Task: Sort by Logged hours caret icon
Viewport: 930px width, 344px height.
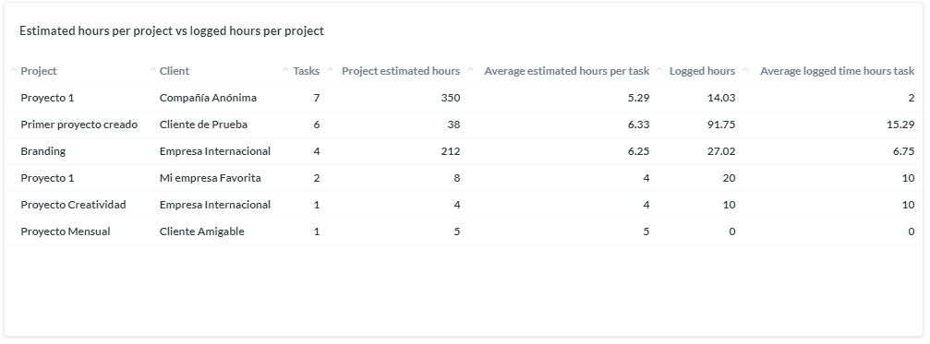Action: [x=659, y=70]
